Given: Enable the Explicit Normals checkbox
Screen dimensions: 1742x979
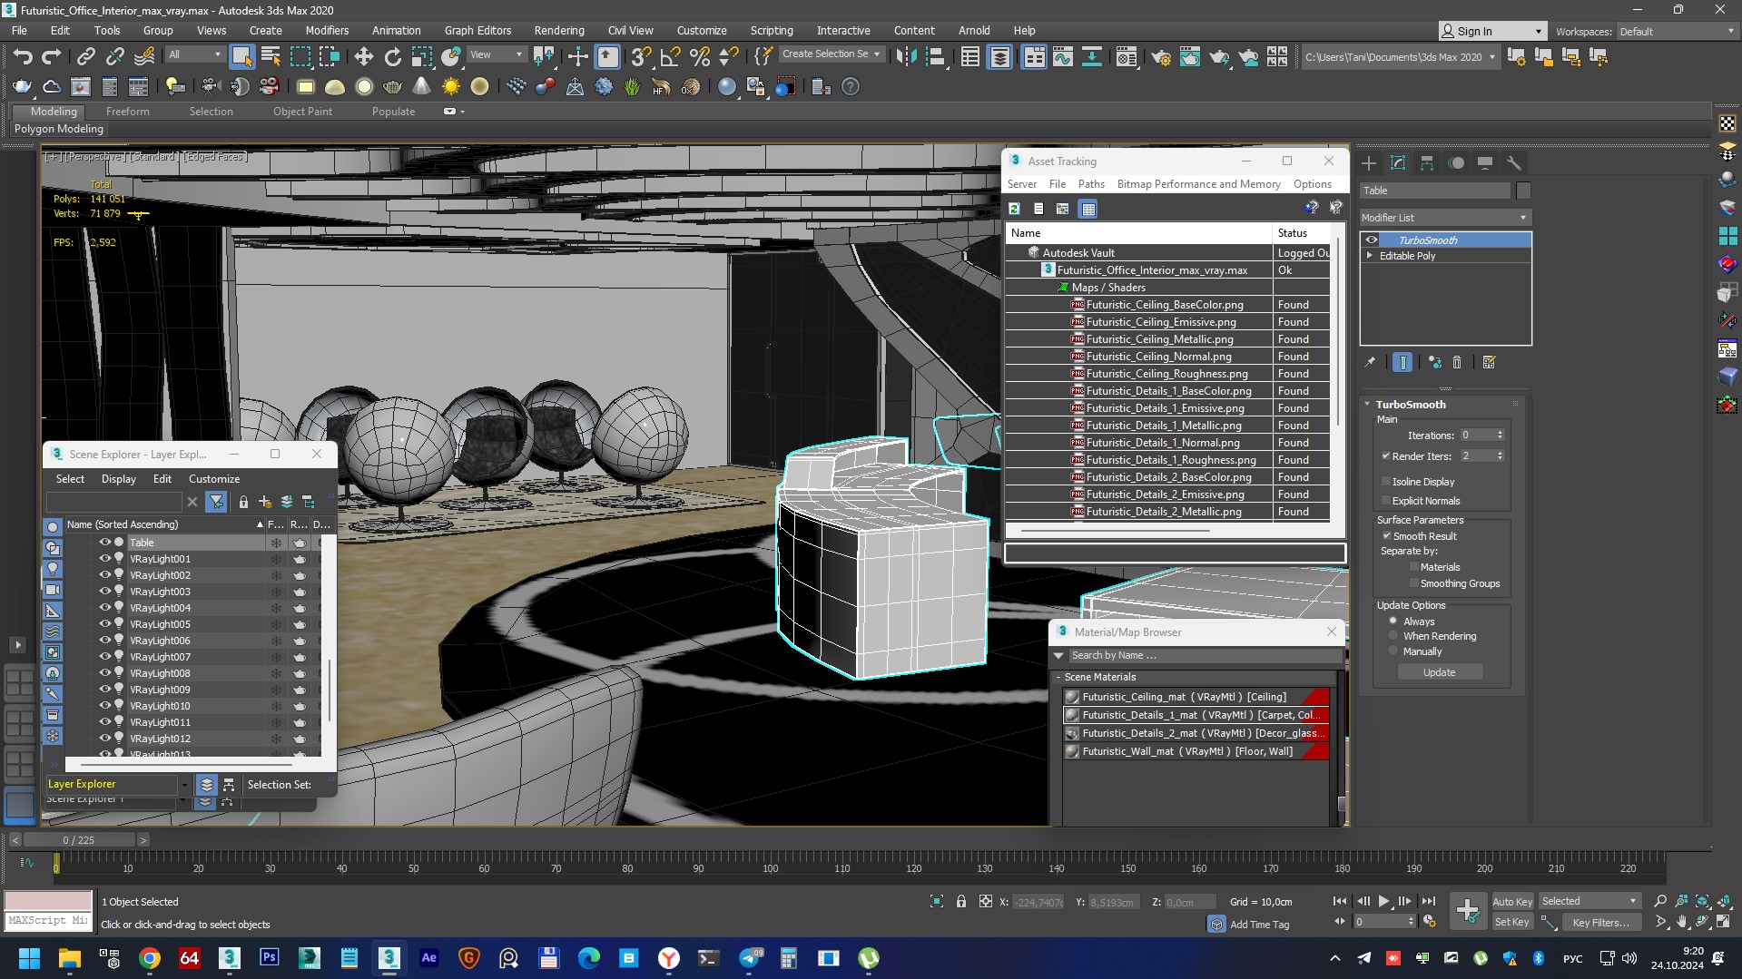Looking at the screenshot, I should [1386, 501].
